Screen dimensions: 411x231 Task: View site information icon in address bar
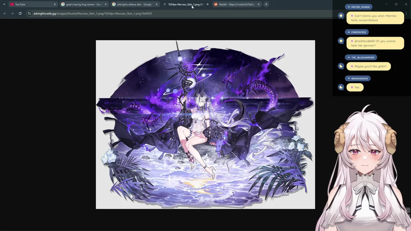29,13
